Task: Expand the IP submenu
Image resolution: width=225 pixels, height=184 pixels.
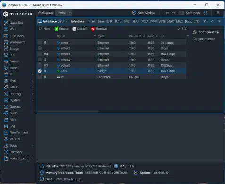Action: tap(33, 74)
